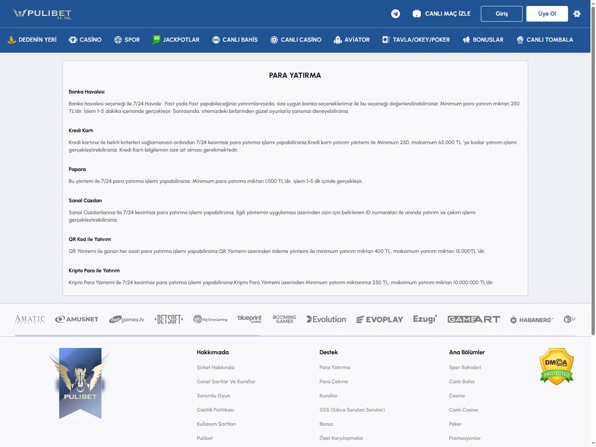Select the Amusnet provider logo
The image size is (596, 447).
tap(77, 319)
